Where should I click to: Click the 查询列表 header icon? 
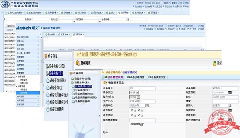tap(78, 63)
